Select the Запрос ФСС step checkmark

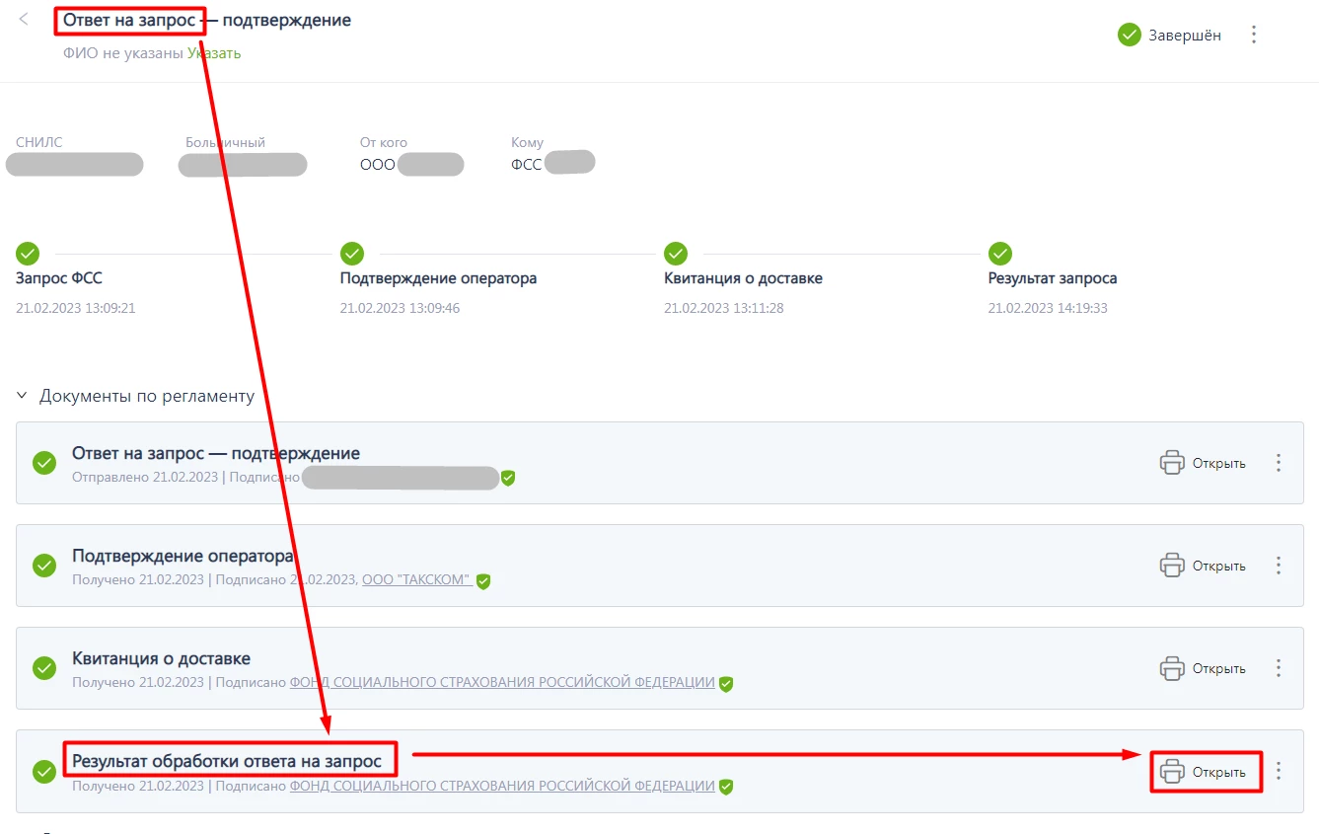[28, 253]
